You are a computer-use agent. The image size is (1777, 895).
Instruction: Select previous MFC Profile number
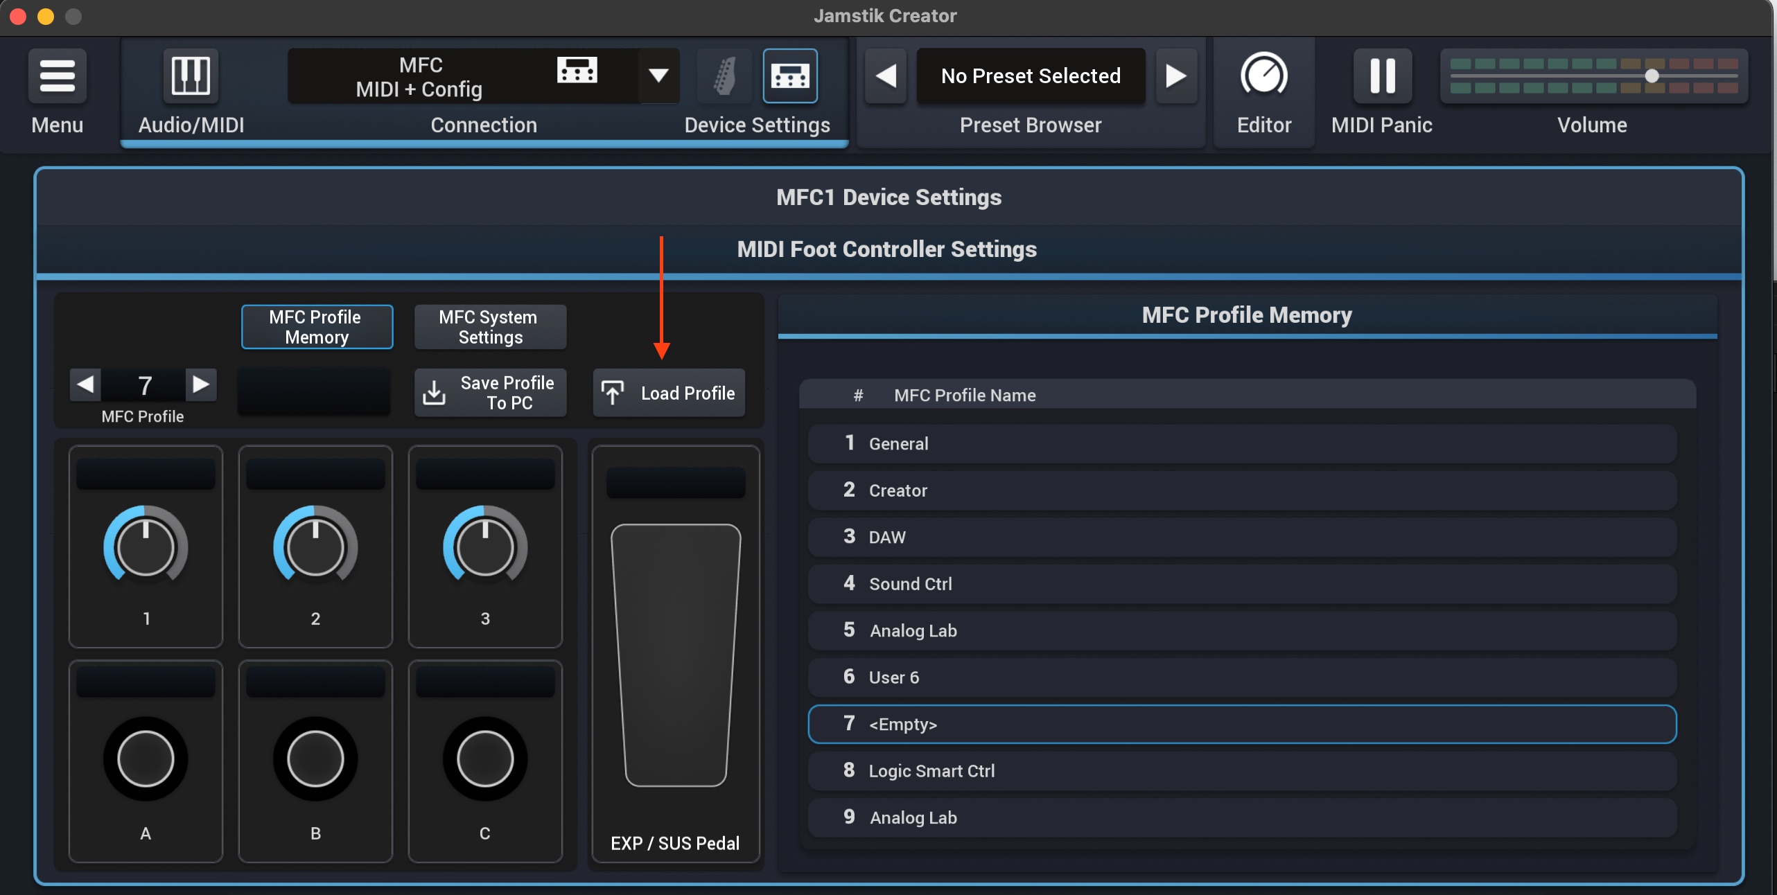pos(85,384)
